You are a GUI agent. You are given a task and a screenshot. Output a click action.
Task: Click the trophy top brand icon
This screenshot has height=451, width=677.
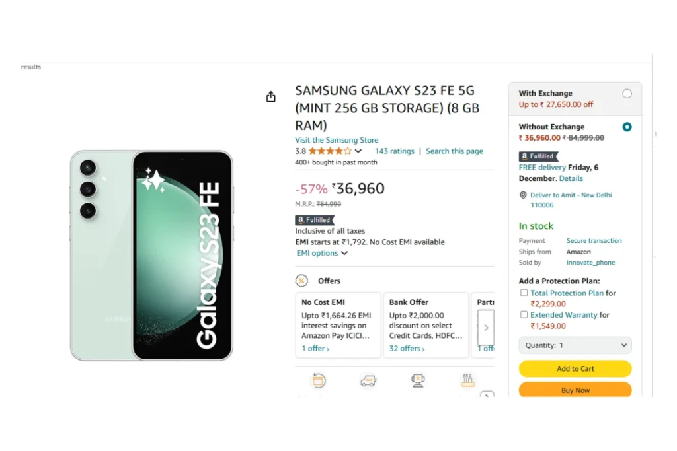click(418, 380)
